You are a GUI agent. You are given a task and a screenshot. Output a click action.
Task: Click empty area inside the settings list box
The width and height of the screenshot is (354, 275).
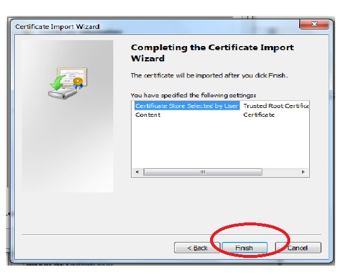(220, 145)
